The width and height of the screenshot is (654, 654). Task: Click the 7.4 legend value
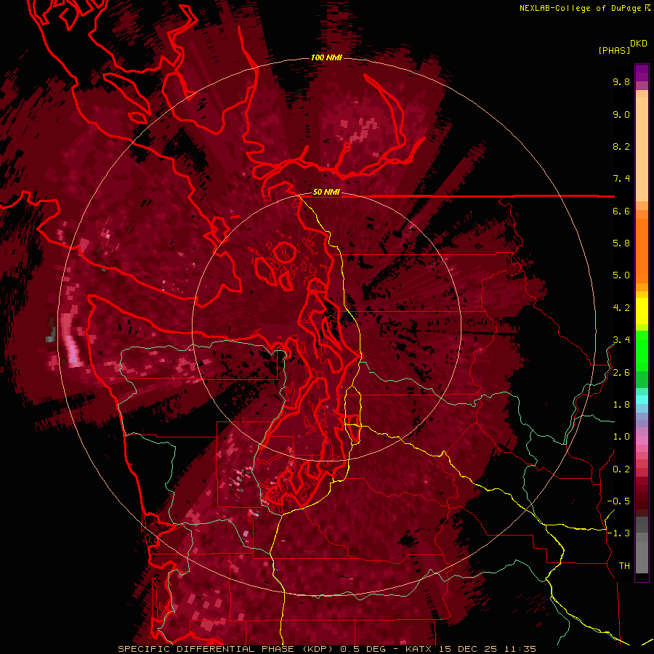tap(621, 179)
